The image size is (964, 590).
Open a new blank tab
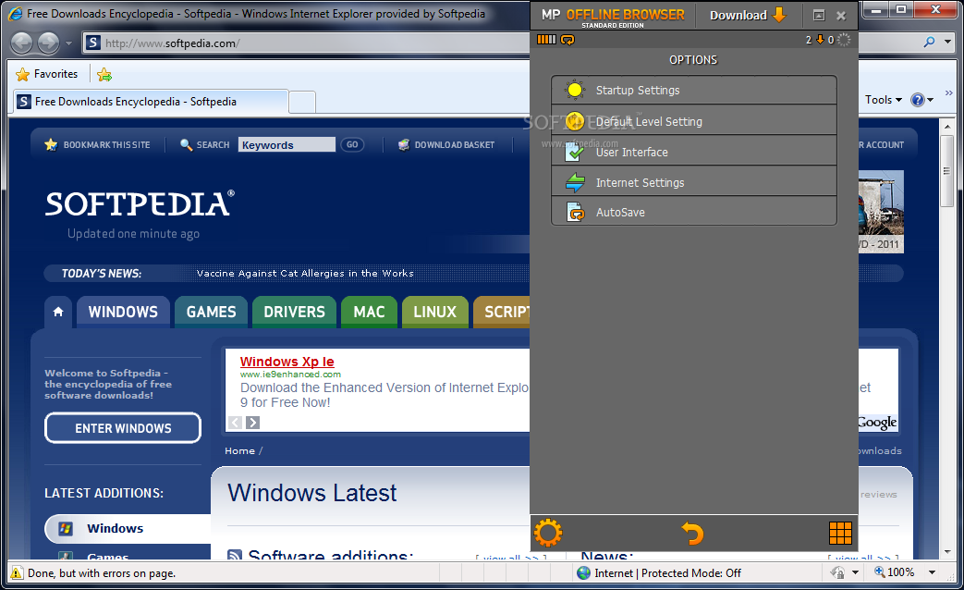pyautogui.click(x=302, y=102)
